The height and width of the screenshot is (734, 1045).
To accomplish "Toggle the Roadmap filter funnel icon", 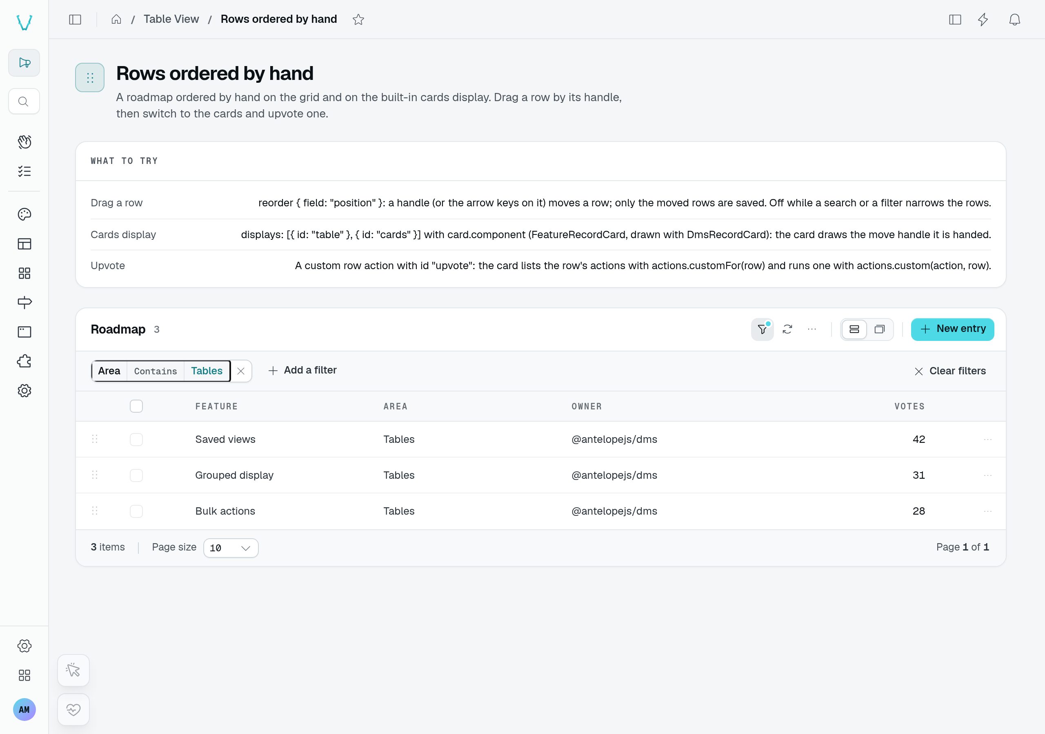I will coord(763,329).
